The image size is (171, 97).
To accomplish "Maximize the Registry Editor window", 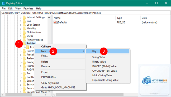I will pos(156,3).
